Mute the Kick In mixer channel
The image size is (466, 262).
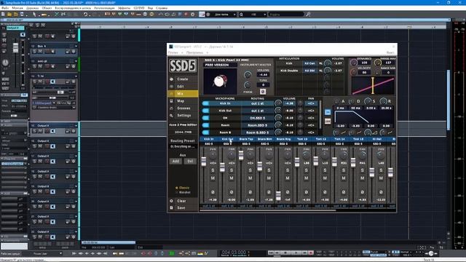point(213,178)
